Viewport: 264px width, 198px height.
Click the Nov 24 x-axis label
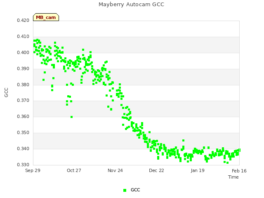pos(115,170)
